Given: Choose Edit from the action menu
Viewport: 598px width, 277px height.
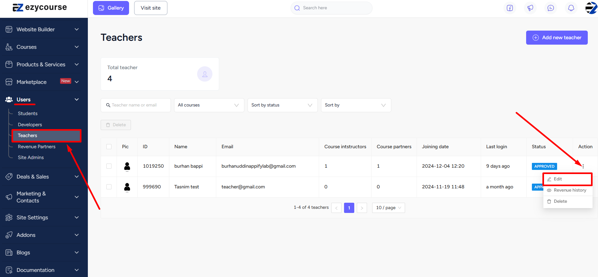Looking at the screenshot, I should click(568, 179).
